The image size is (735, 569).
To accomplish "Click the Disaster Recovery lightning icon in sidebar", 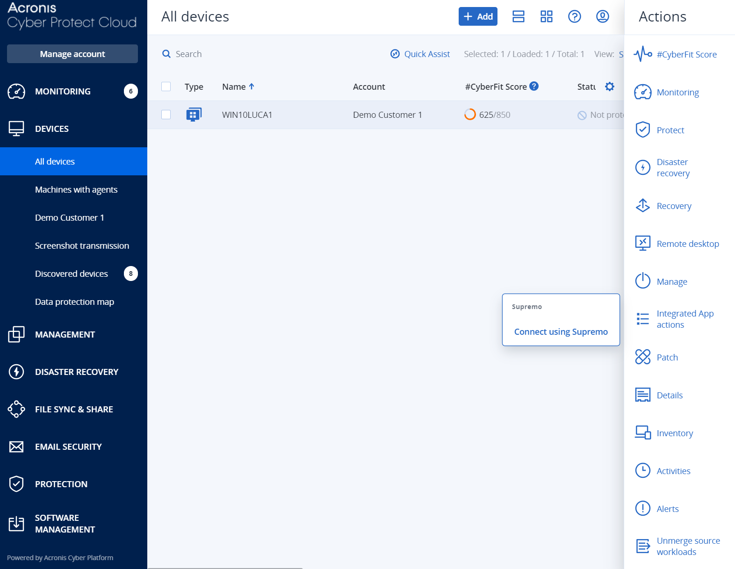I will pyautogui.click(x=16, y=372).
